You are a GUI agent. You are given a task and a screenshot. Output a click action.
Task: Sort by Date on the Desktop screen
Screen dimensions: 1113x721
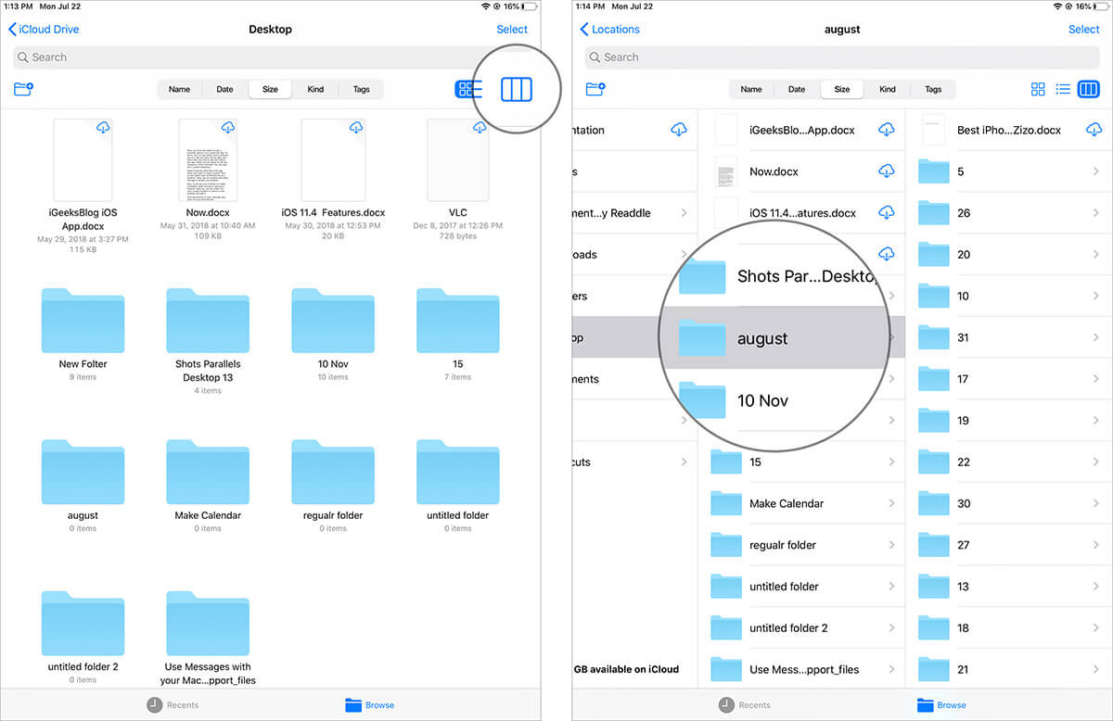click(x=225, y=89)
